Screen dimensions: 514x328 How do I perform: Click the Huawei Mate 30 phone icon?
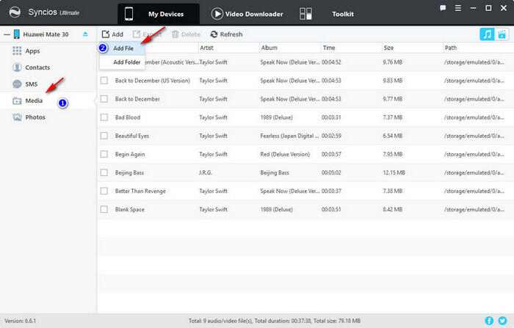[16, 34]
